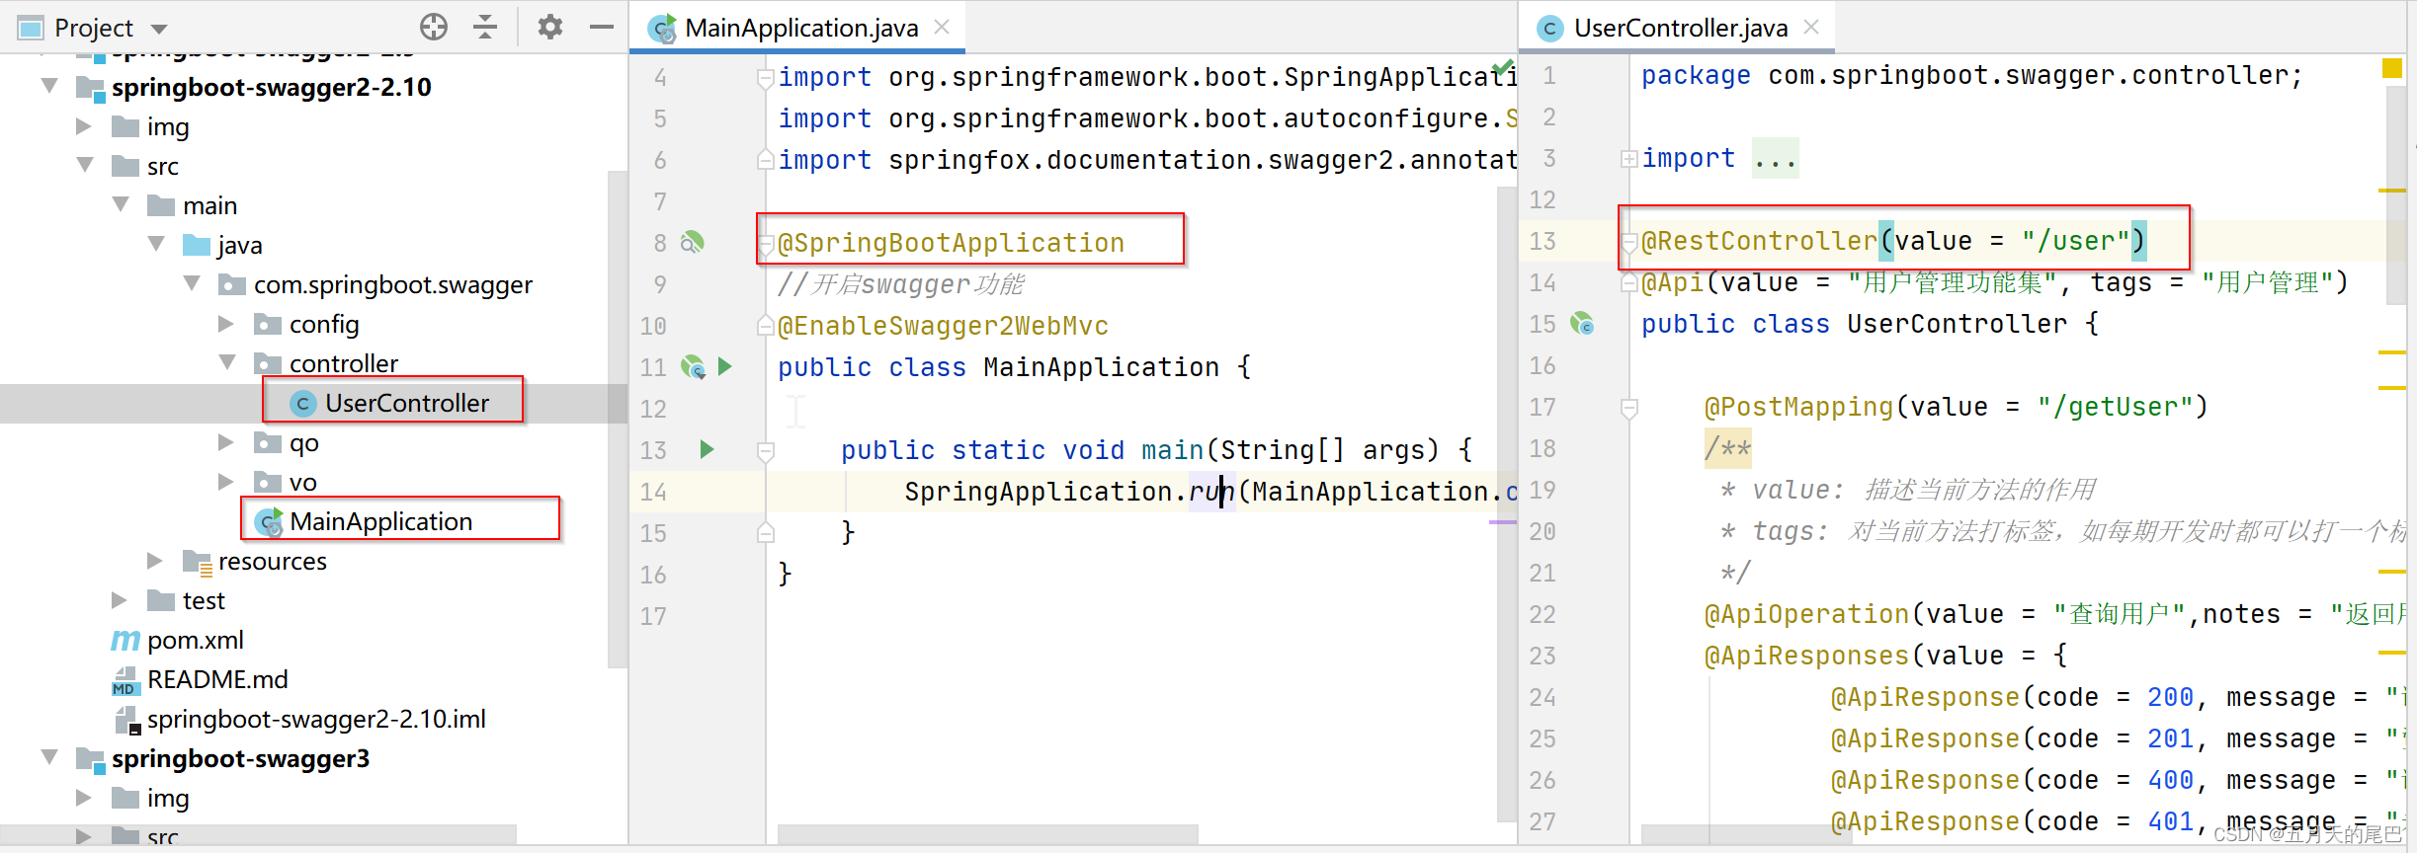Fold the main method at line 13
The width and height of the screenshot is (2417, 853).
click(765, 451)
